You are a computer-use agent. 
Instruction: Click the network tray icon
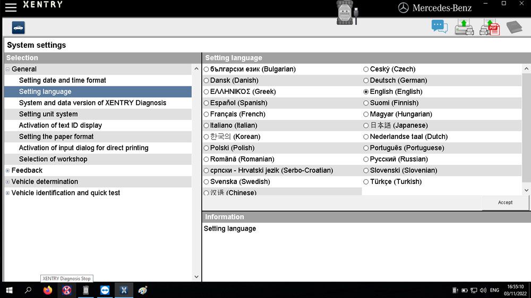coord(474,290)
